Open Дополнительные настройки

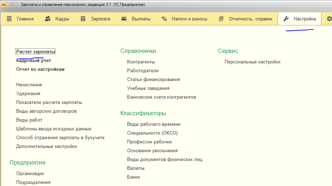47,146
